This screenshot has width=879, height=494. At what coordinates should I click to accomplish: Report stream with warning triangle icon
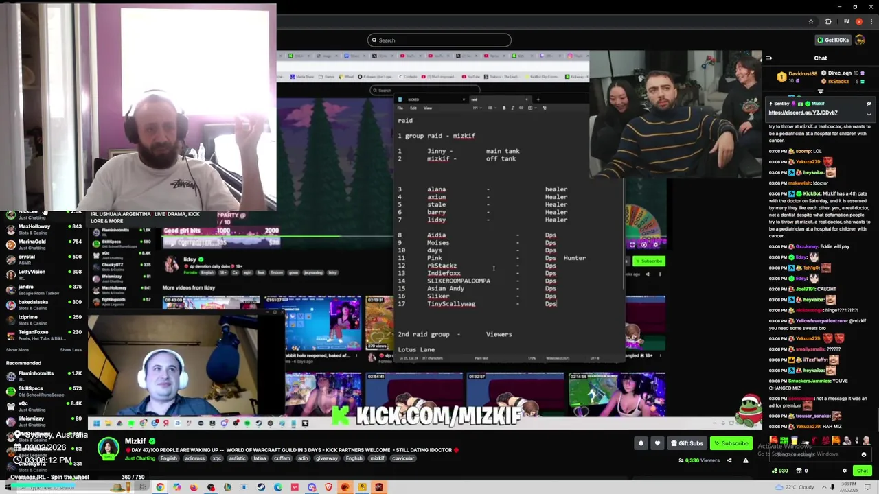coord(745,460)
